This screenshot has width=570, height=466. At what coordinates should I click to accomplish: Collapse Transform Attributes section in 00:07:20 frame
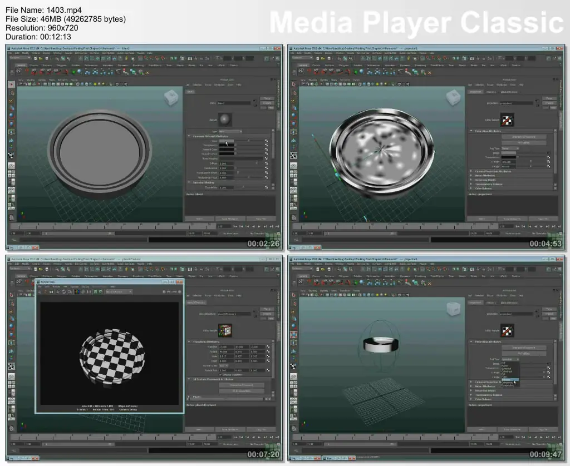point(189,342)
